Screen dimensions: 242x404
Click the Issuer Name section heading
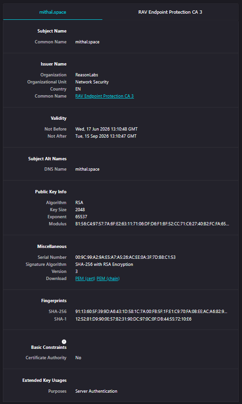54,64
